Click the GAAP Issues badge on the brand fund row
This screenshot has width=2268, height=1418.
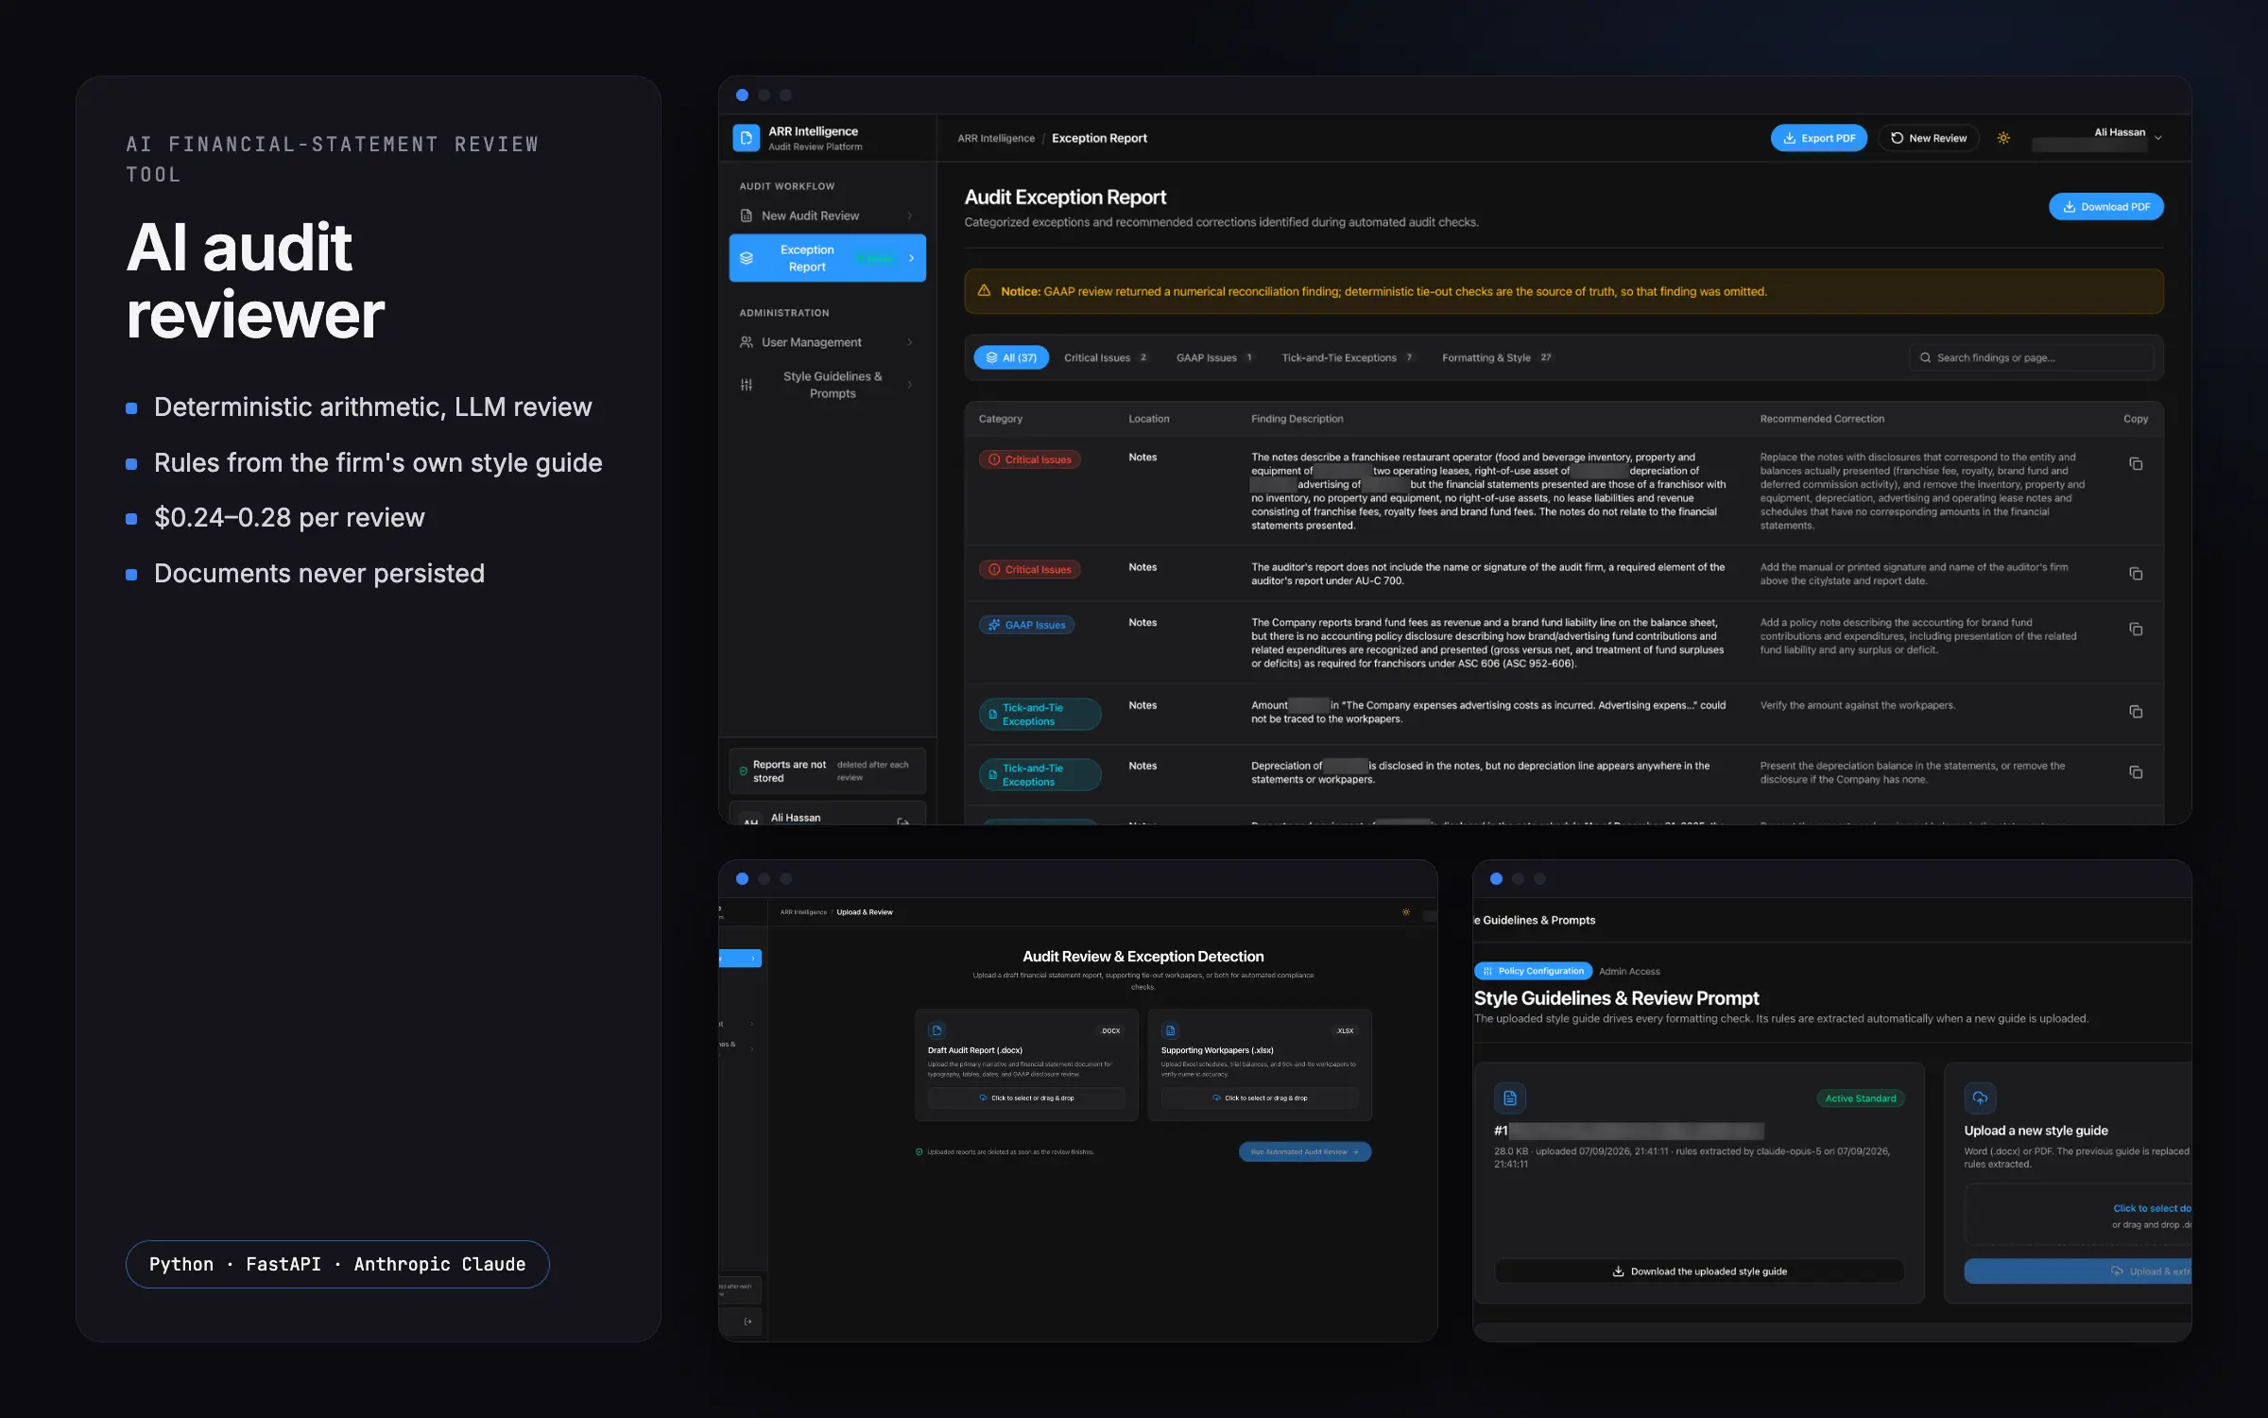(1026, 625)
